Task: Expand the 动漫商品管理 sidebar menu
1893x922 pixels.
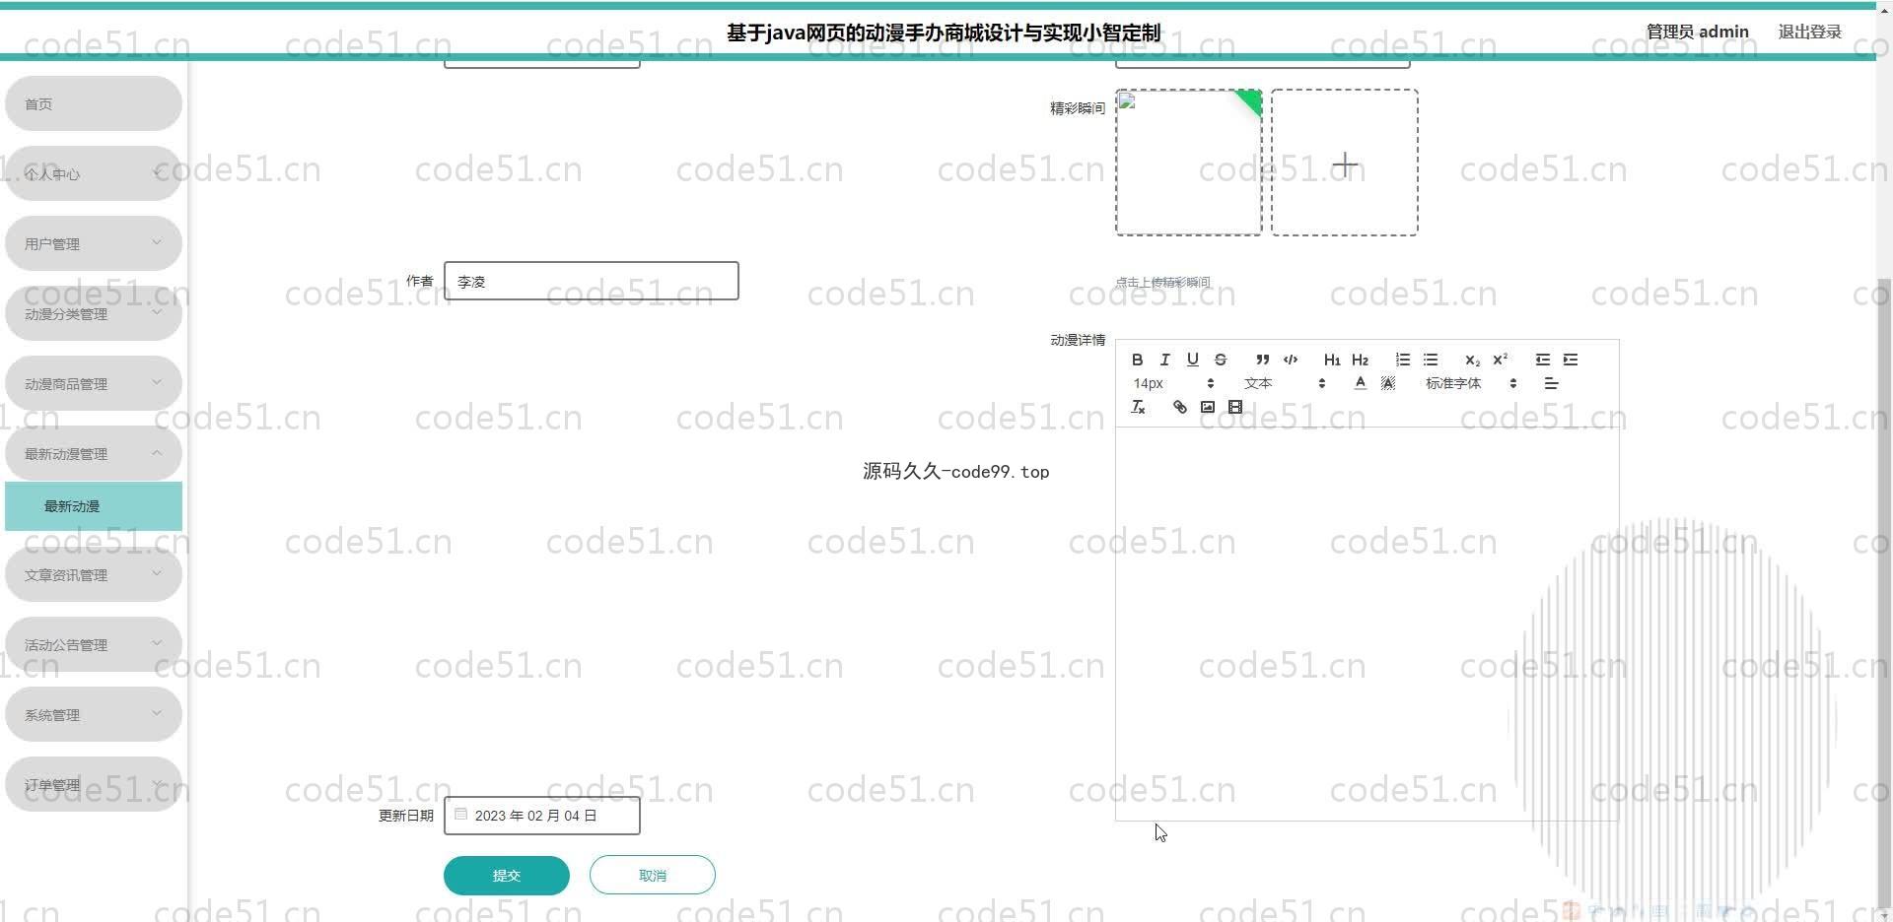Action: pos(94,383)
